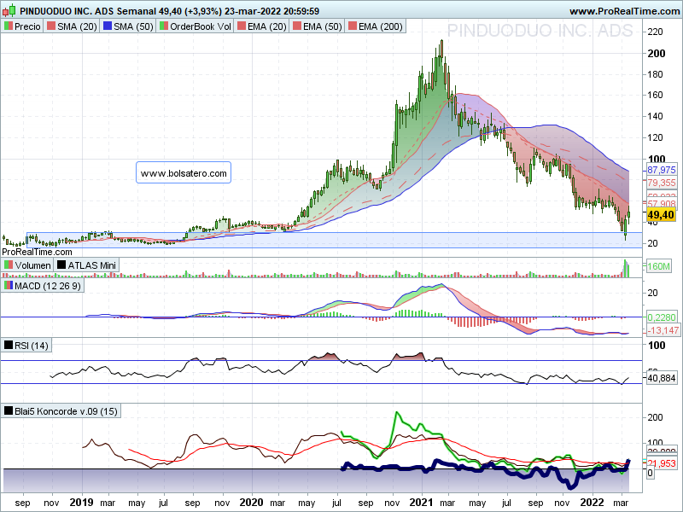This screenshot has width=683, height=512.
Task: Click the MACD histogram value 0,2280
Action: coord(661,317)
